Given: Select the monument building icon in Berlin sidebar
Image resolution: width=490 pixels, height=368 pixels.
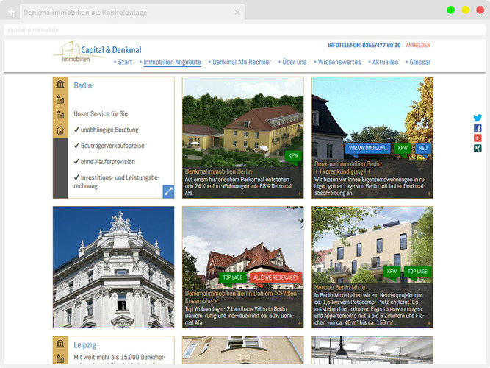Looking at the screenshot, I should point(60,85).
